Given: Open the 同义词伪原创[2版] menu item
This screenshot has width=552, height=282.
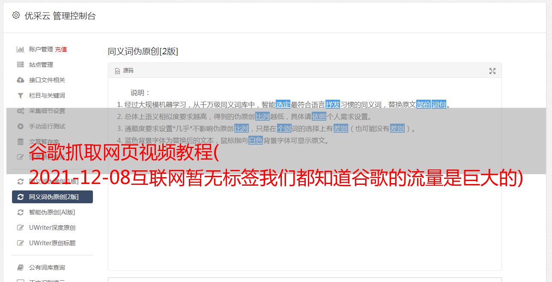Looking at the screenshot, I should pyautogui.click(x=52, y=197).
